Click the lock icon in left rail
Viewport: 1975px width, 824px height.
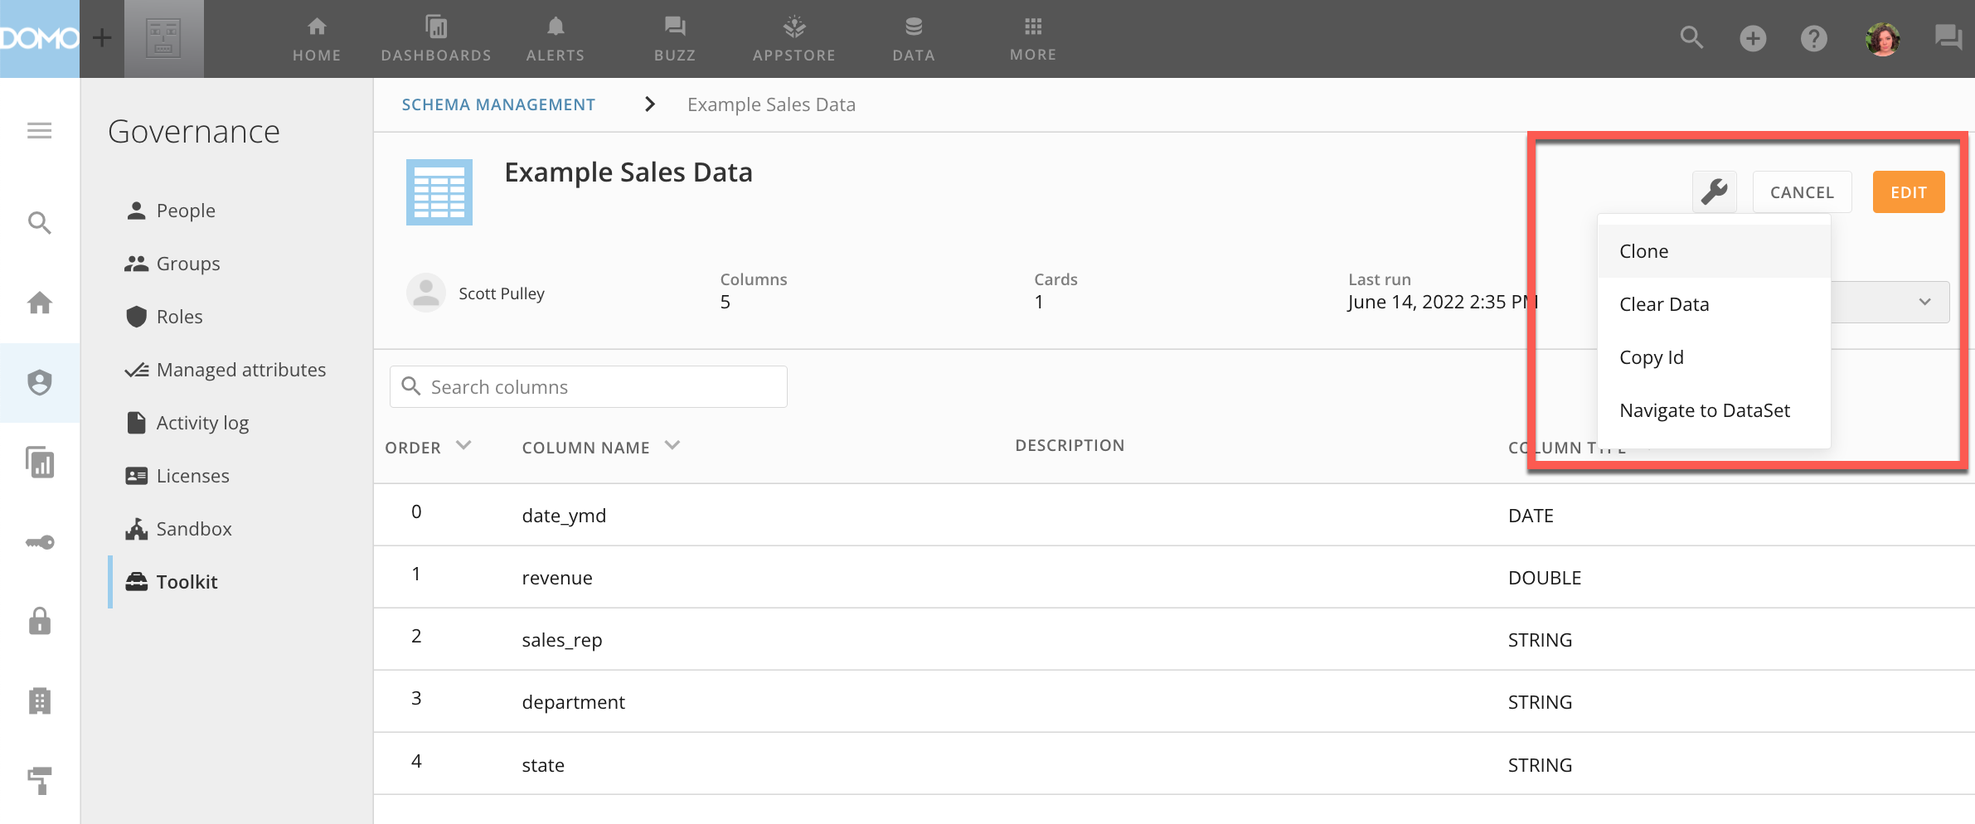(39, 621)
